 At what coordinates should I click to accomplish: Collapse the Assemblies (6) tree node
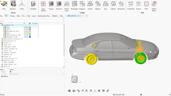point(1,25)
